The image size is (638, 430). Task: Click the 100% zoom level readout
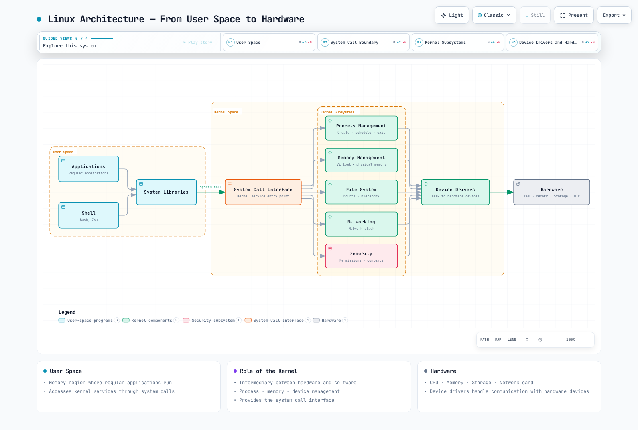[571, 340]
